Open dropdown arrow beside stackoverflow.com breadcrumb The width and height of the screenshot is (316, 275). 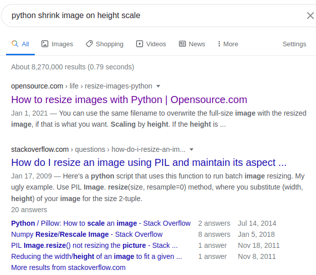(192, 149)
